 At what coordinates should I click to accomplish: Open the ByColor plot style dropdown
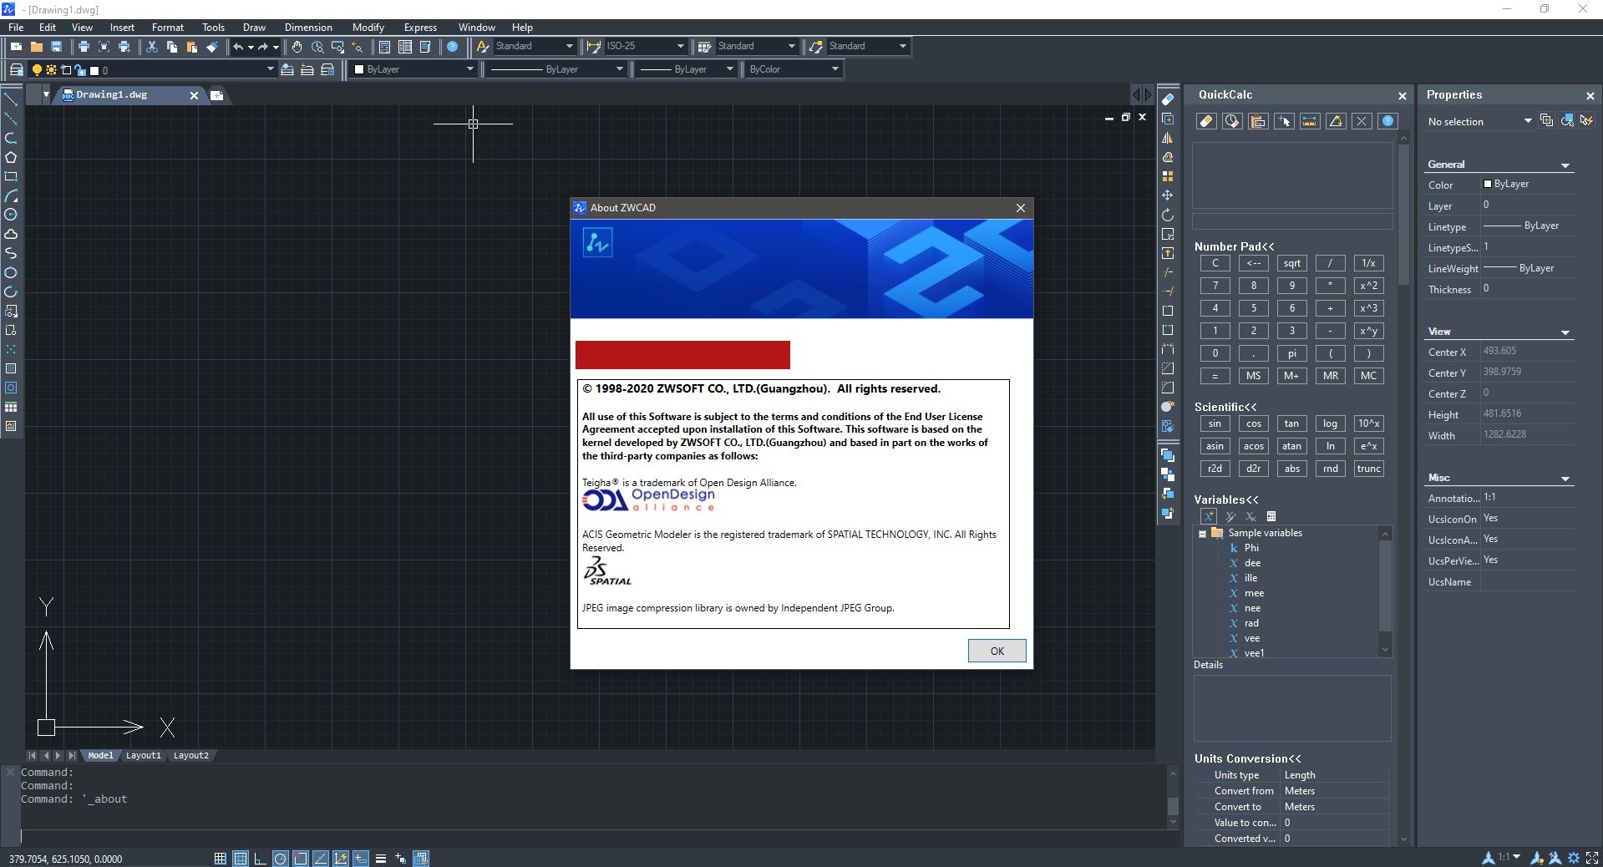794,70
